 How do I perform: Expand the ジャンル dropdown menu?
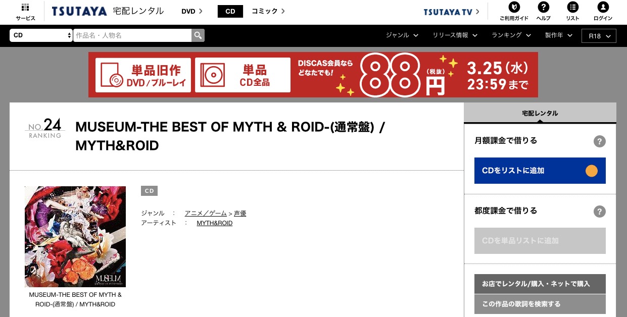402,35
